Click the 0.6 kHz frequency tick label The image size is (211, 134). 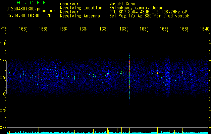[x=3, y=127]
